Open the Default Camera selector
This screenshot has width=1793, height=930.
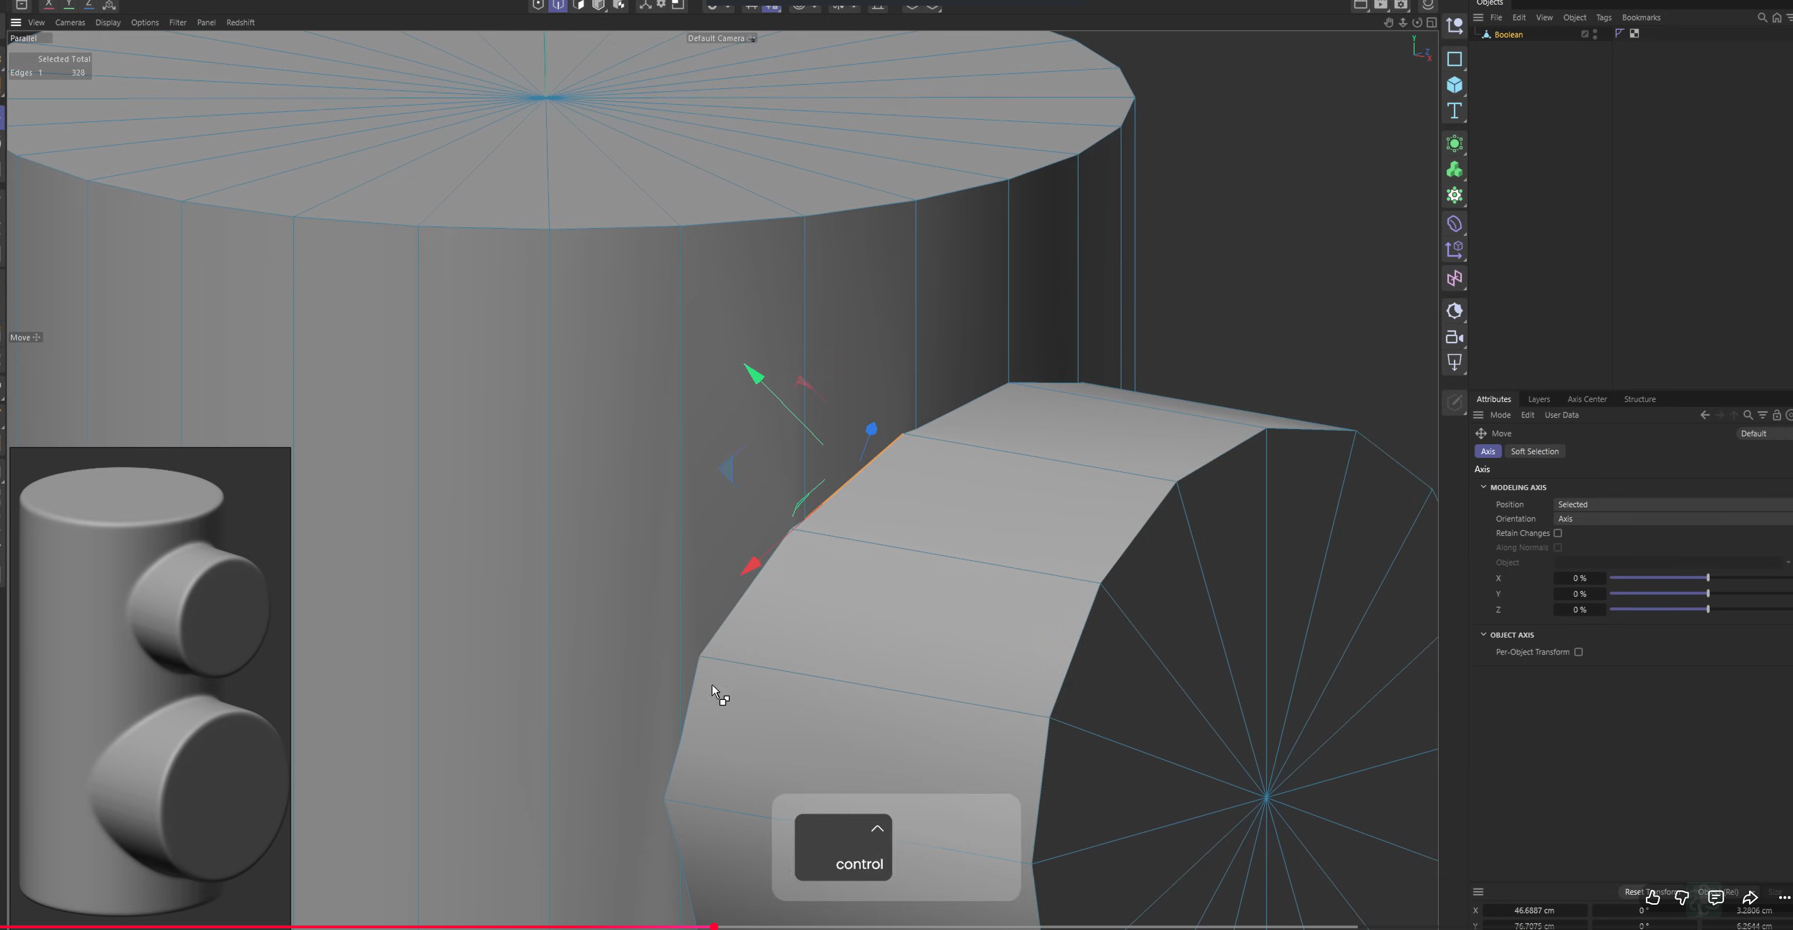pos(721,38)
